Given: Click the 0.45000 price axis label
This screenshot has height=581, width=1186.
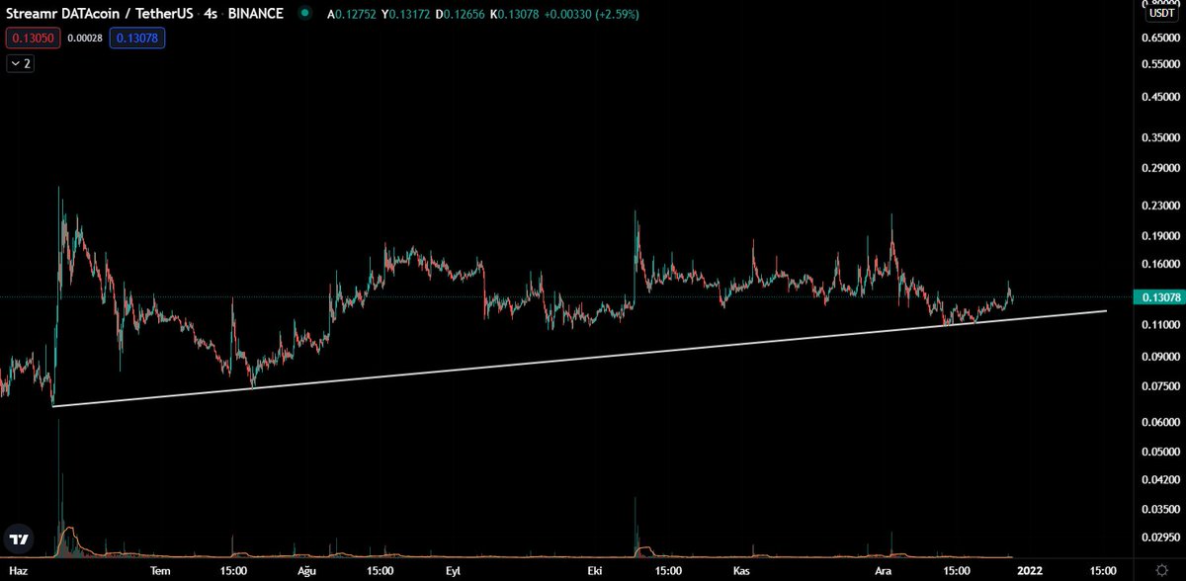Looking at the screenshot, I should (x=1160, y=97).
